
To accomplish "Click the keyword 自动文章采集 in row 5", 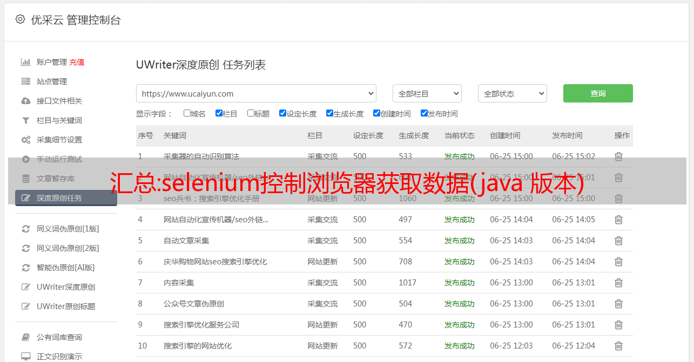I will [186, 241].
